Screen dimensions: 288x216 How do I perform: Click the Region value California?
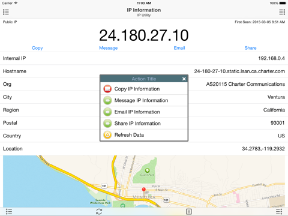[274, 110]
